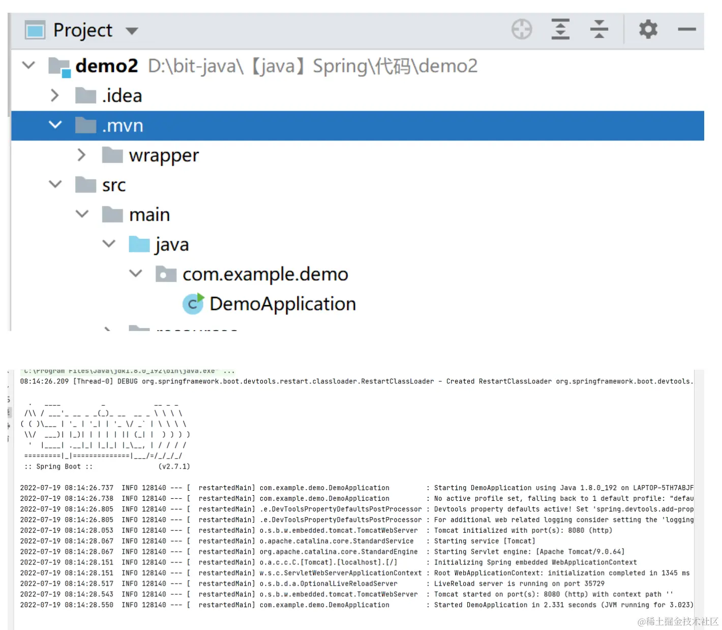Click the com.example.demo package icon
Image resolution: width=722 pixels, height=630 pixels.
click(166, 274)
